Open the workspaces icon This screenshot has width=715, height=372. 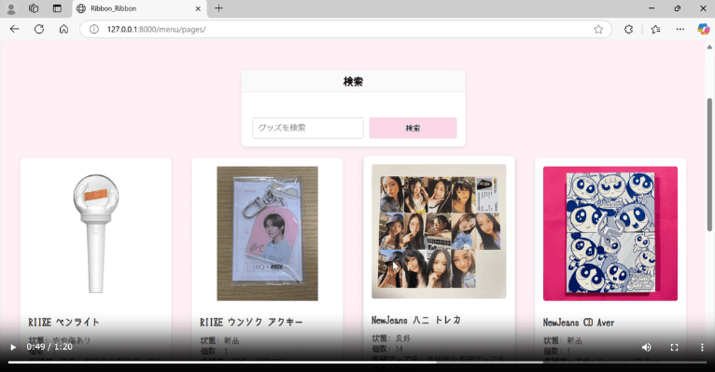click(34, 8)
